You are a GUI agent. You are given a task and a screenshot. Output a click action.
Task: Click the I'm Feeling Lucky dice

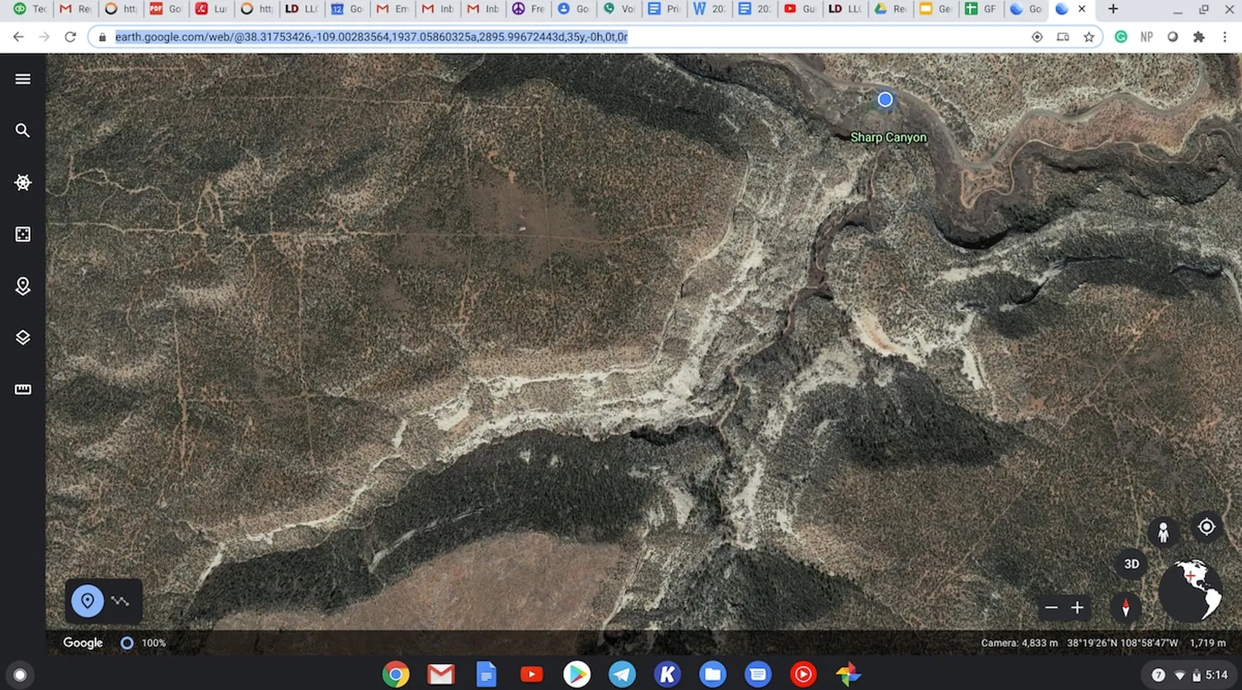23,235
